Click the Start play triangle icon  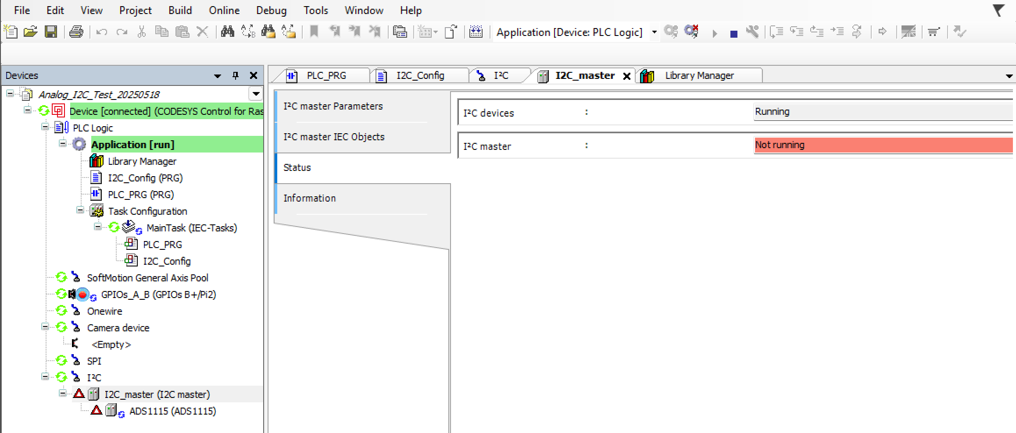(x=715, y=33)
